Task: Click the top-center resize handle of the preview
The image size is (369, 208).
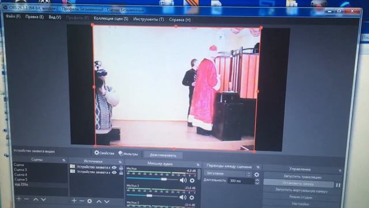Action: click(176, 26)
